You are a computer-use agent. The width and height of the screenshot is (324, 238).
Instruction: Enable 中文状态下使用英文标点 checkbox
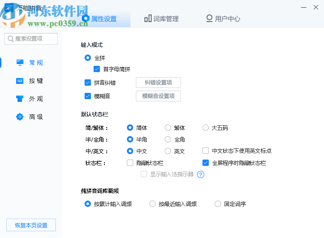206,151
